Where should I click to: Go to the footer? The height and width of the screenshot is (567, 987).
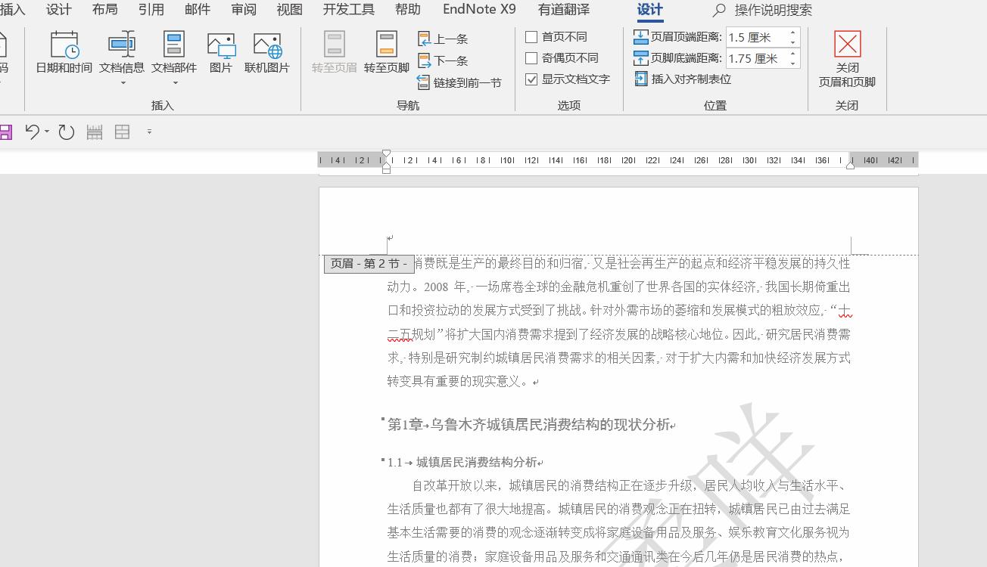(x=386, y=53)
